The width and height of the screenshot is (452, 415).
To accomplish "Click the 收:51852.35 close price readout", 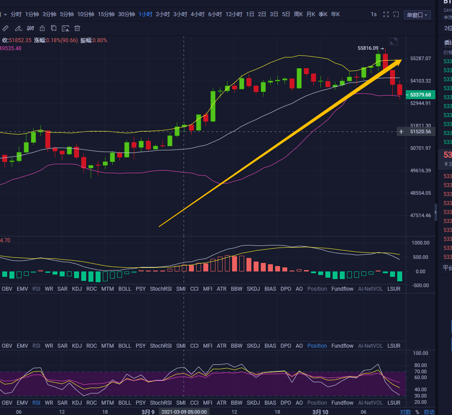I will click(17, 40).
